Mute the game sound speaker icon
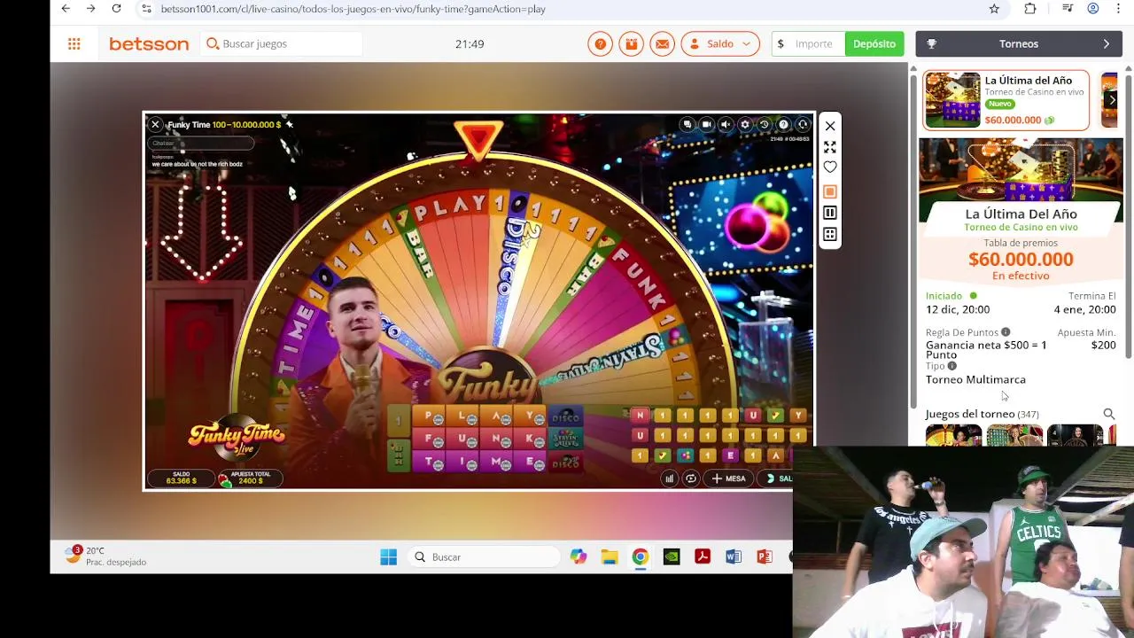 [x=726, y=125]
